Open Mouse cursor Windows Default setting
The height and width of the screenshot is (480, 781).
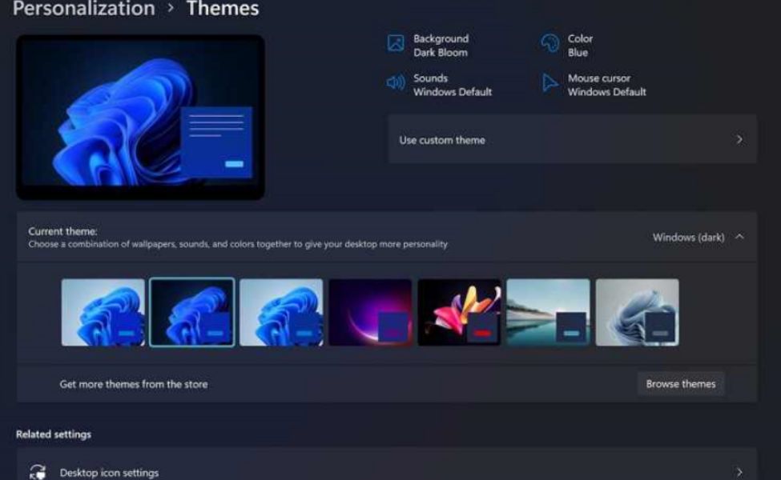[x=606, y=85]
